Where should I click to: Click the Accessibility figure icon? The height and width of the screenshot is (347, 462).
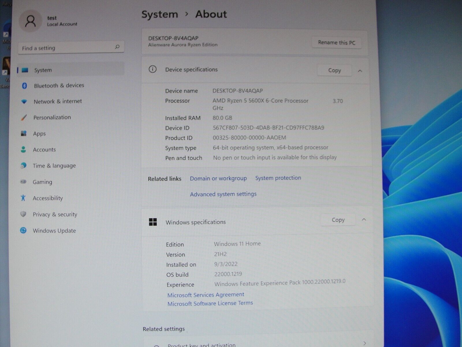(23, 198)
